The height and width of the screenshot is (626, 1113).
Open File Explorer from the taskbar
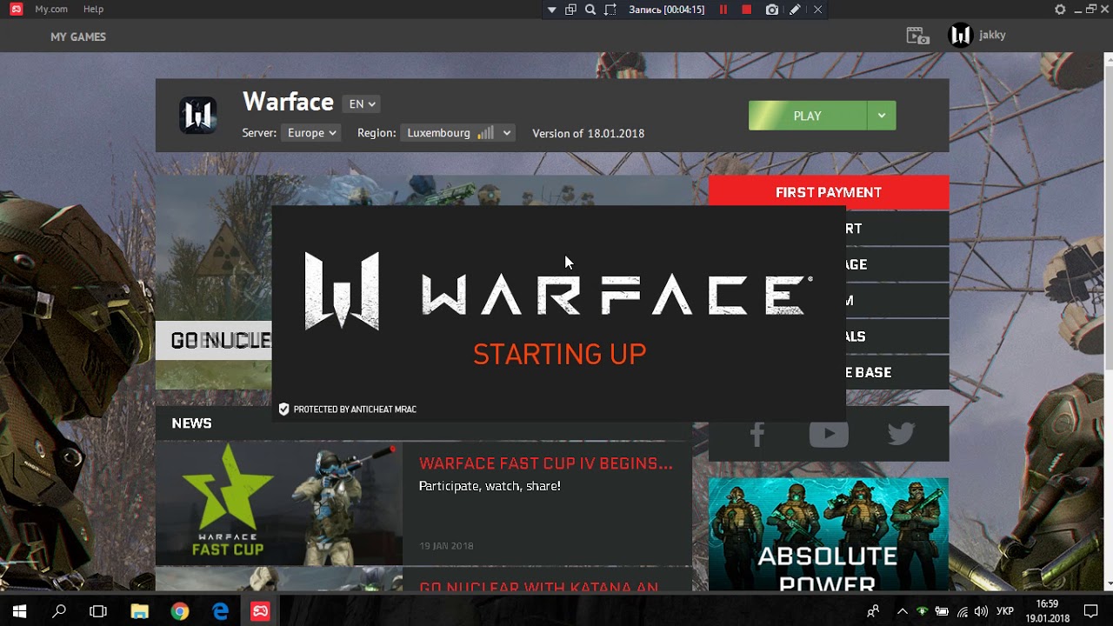point(139,611)
